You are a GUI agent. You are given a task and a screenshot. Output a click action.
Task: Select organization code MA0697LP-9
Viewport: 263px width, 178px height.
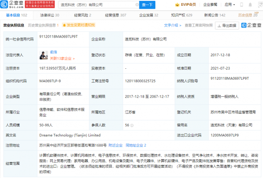coord(50,81)
